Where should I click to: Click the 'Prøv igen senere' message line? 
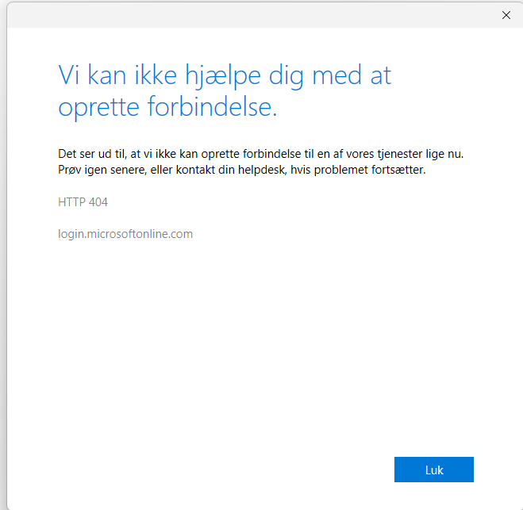[242, 170]
